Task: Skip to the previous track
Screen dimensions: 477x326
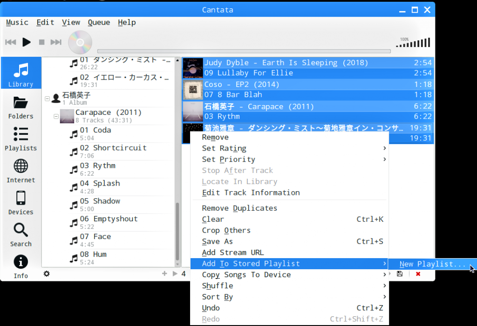Action: click(11, 42)
